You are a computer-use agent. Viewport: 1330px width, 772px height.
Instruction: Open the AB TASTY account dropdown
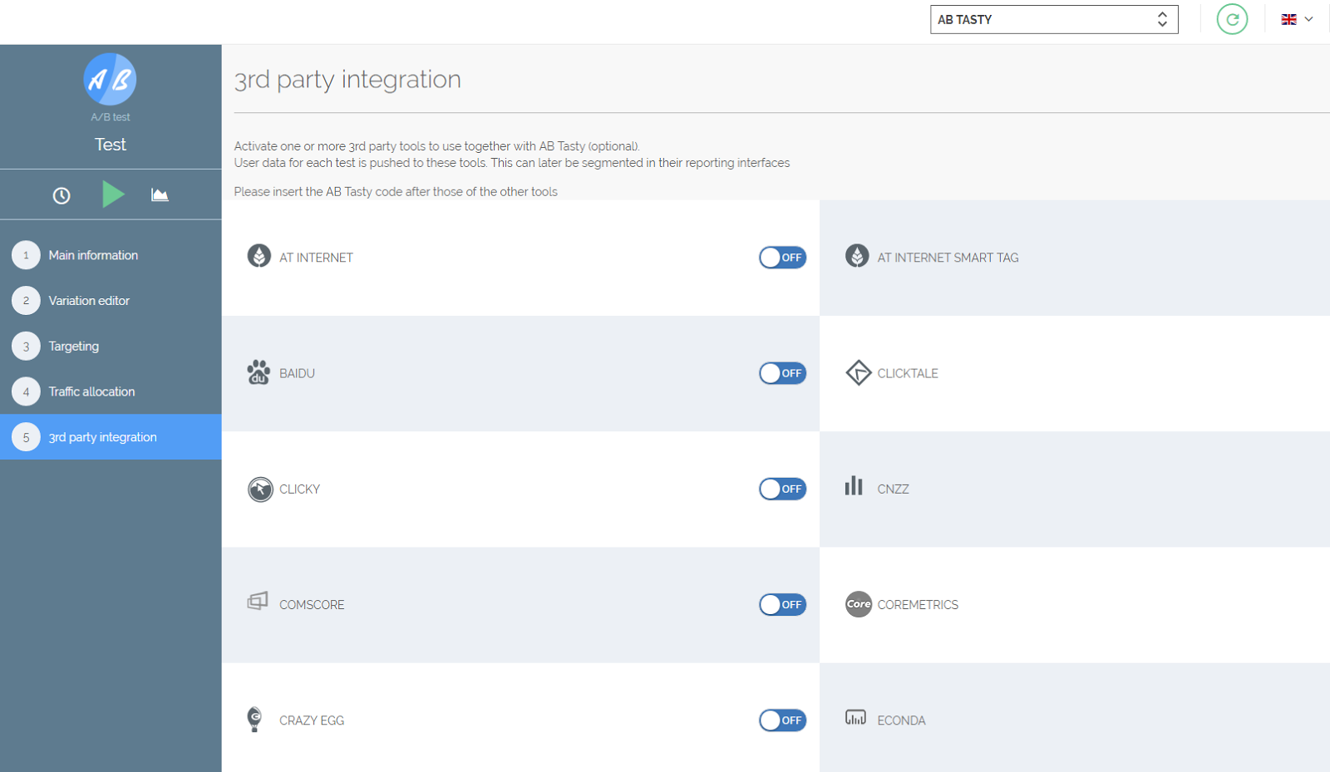pyautogui.click(x=1054, y=19)
